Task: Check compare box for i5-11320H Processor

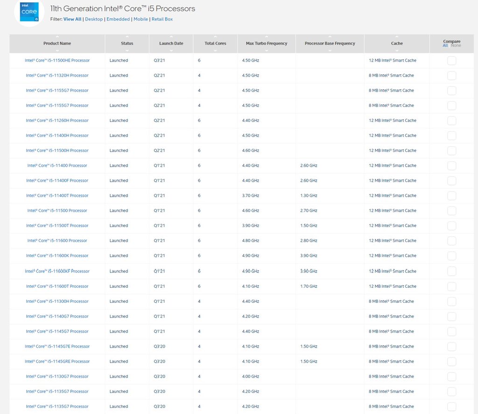Action: (451, 75)
